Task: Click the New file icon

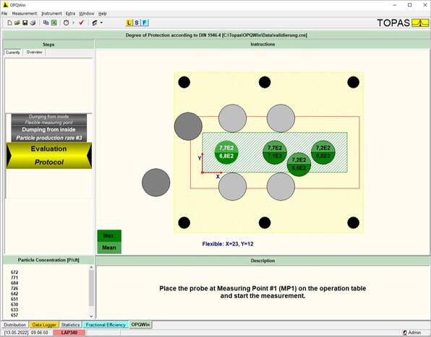Action: tap(9, 23)
